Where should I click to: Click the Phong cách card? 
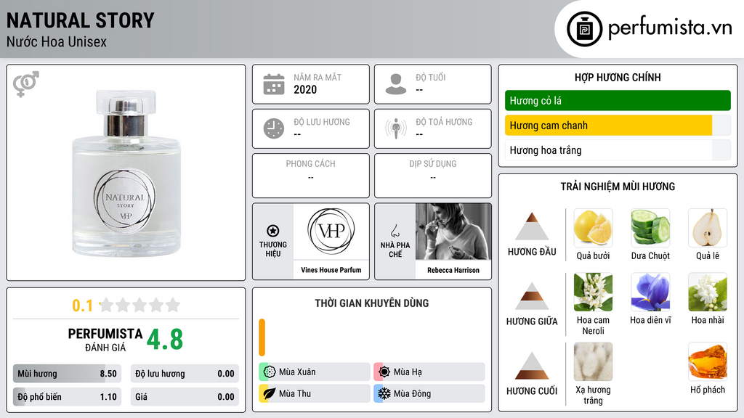[311, 176]
